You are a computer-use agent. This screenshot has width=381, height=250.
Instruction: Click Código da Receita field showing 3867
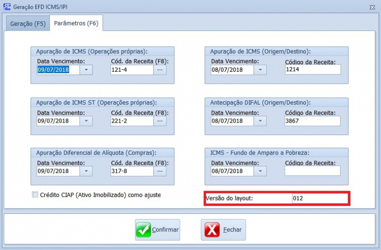[x=312, y=121]
